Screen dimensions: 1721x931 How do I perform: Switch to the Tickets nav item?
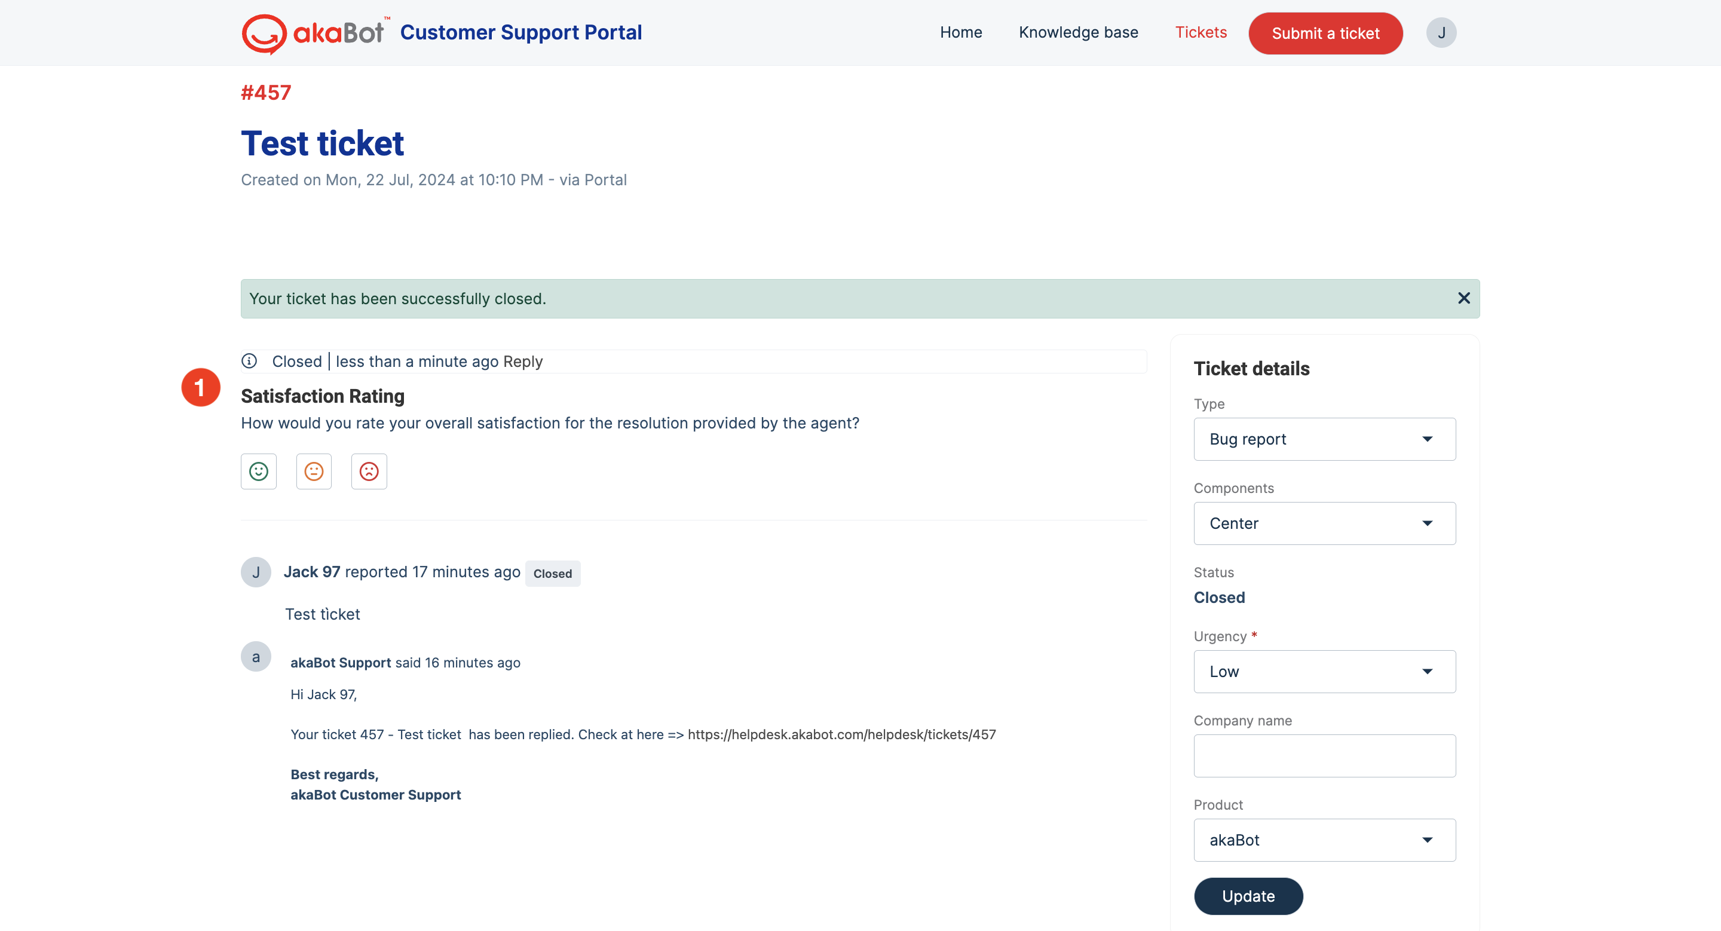coord(1201,33)
